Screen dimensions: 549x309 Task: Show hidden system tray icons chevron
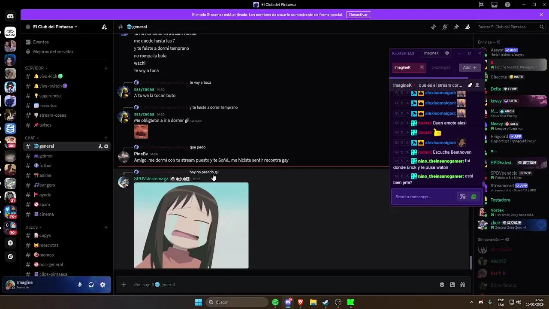pyautogui.click(x=471, y=302)
